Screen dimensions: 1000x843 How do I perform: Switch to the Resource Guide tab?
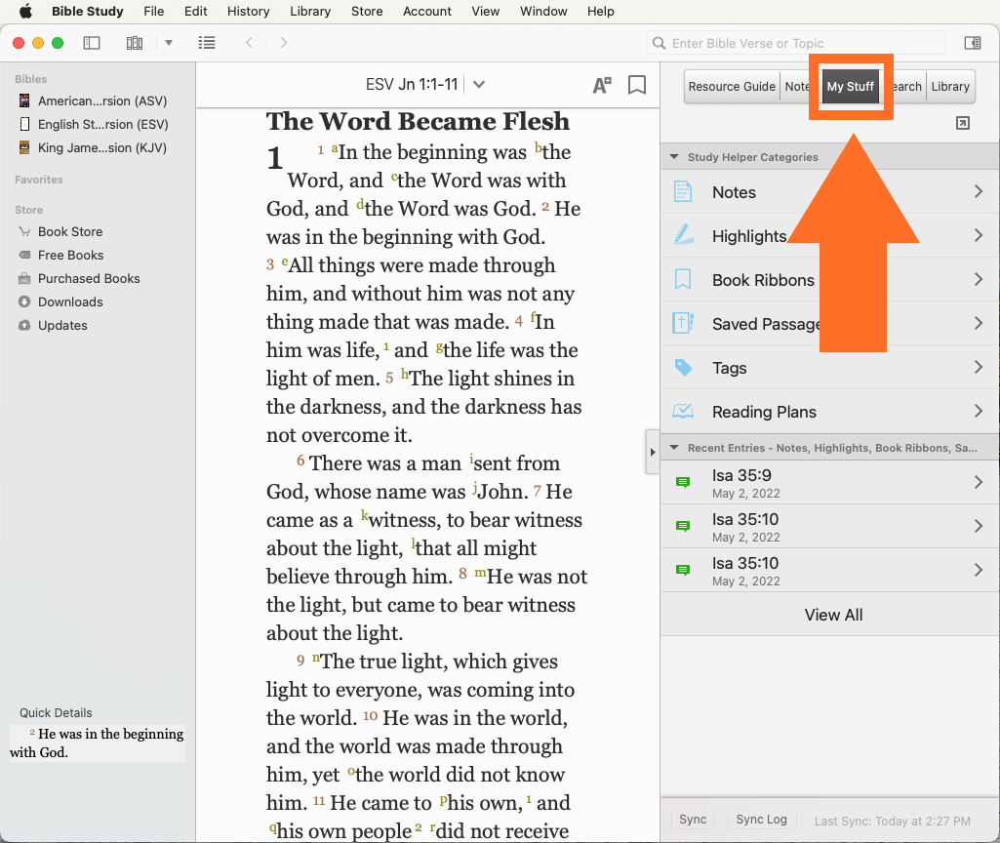pos(731,86)
